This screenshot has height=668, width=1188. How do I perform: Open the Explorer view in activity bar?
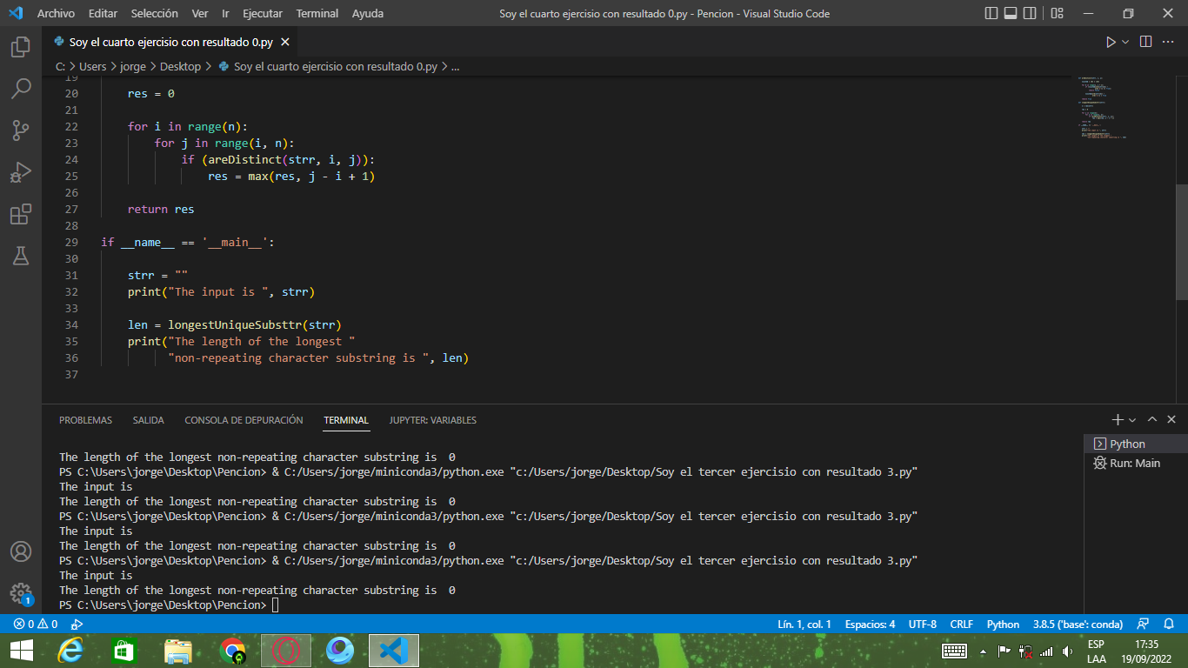[21, 47]
